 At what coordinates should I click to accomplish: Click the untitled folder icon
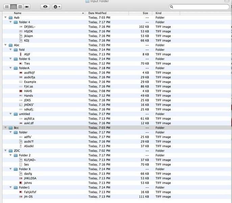[x=16, y=114]
